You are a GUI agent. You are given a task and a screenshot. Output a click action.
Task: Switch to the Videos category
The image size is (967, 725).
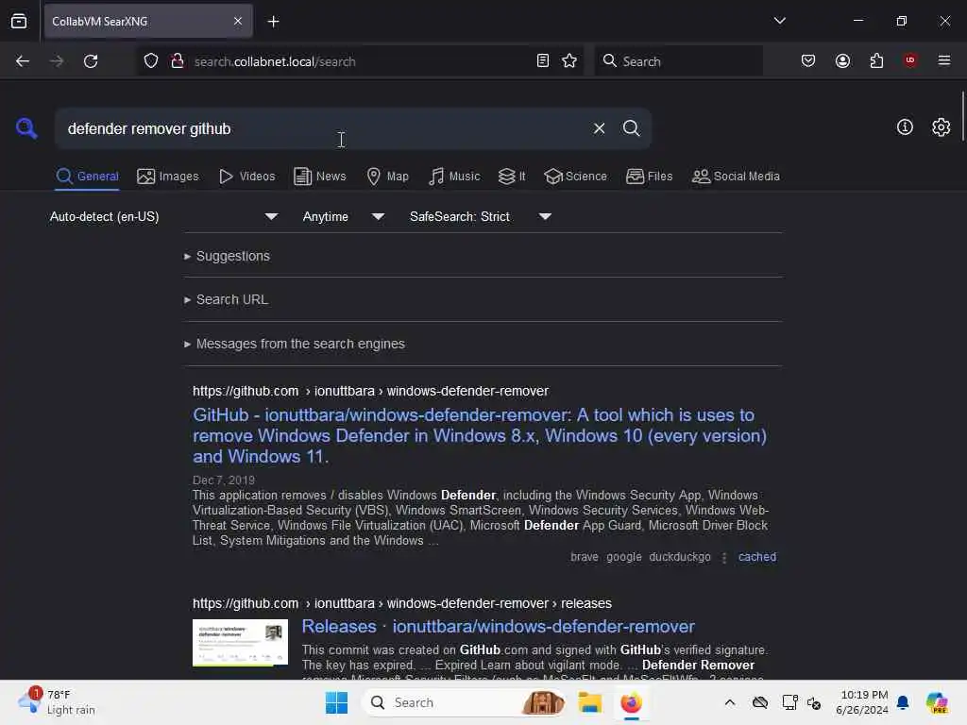point(246,177)
